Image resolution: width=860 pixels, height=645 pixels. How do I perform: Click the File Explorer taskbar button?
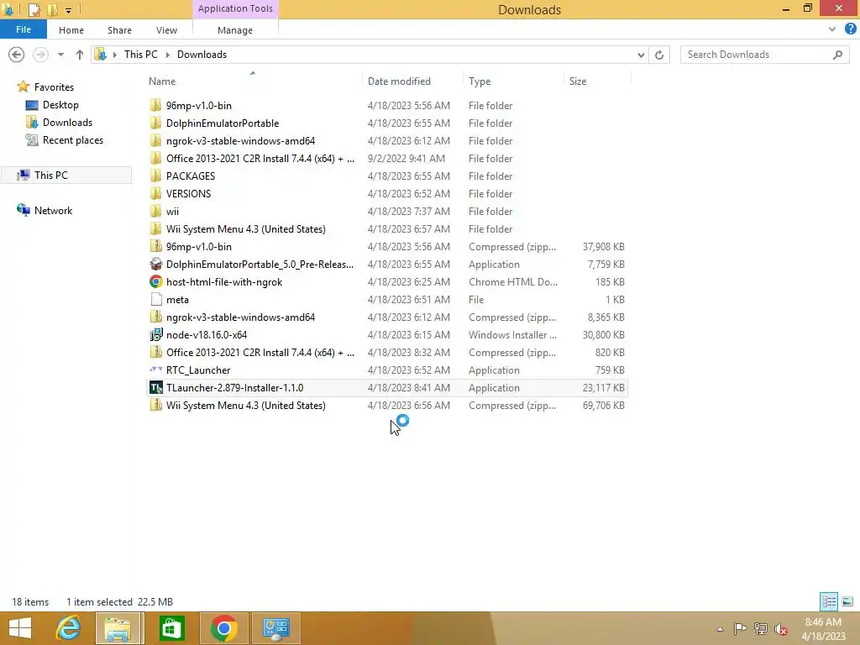pos(119,628)
